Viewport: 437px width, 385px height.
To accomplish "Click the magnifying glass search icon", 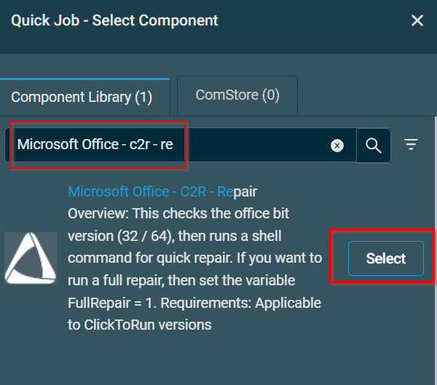I will point(374,146).
